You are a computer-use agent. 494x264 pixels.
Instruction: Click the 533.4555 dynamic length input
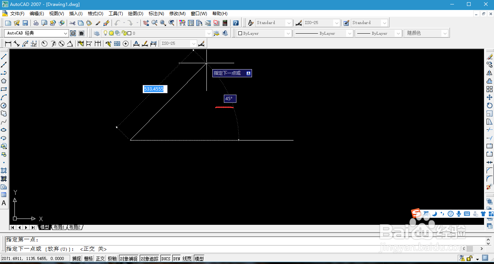[155, 89]
